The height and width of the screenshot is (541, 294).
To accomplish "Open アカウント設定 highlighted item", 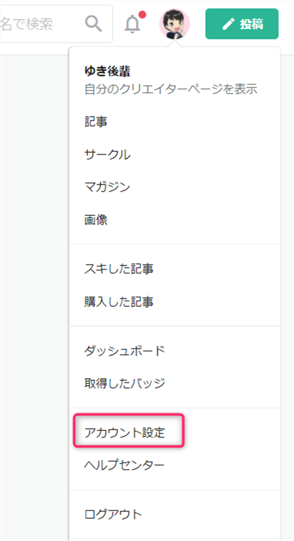I will pos(124,432).
